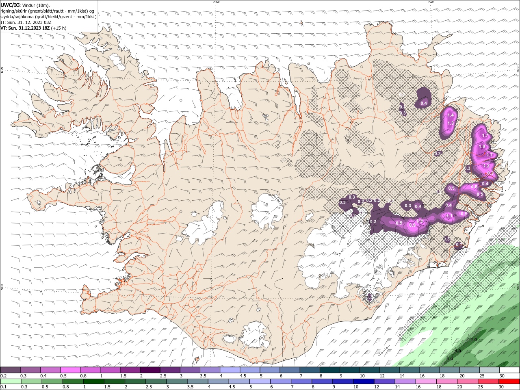Click the 1.4 snowfall value on the map
The height and width of the screenshot is (390, 520).
pos(450,115)
